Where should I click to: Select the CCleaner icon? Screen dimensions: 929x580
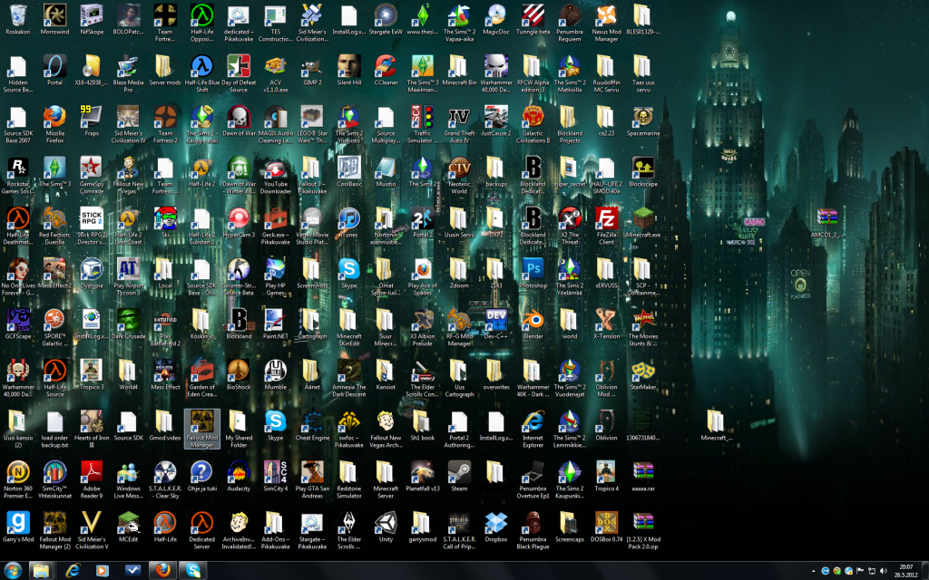[385, 71]
